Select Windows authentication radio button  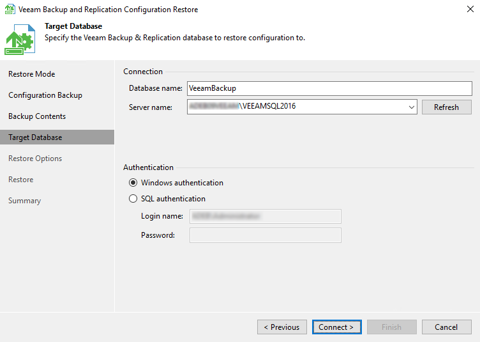pos(133,183)
